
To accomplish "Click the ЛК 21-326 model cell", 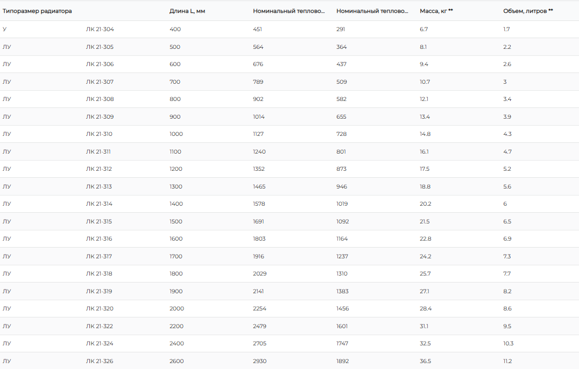I will tap(100, 361).
